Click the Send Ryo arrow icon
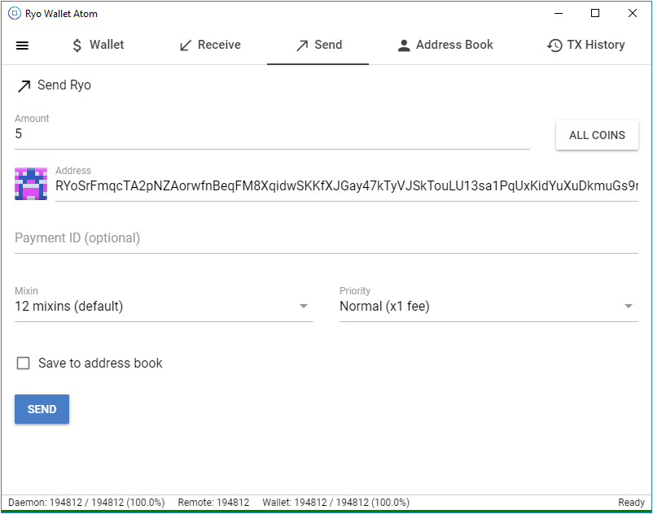 tap(24, 86)
